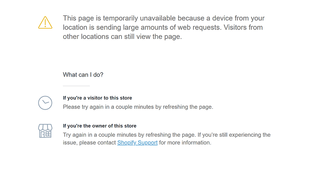Select the "If you're a visitor to this store" heading
Viewport: 312px width, 177px height.
pyautogui.click(x=97, y=98)
